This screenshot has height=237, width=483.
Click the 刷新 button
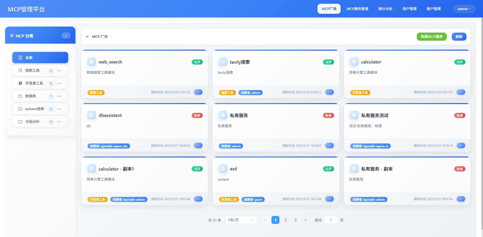click(459, 37)
